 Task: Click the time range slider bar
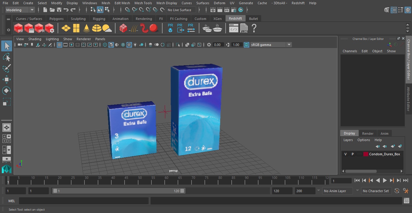pyautogui.click(x=119, y=191)
